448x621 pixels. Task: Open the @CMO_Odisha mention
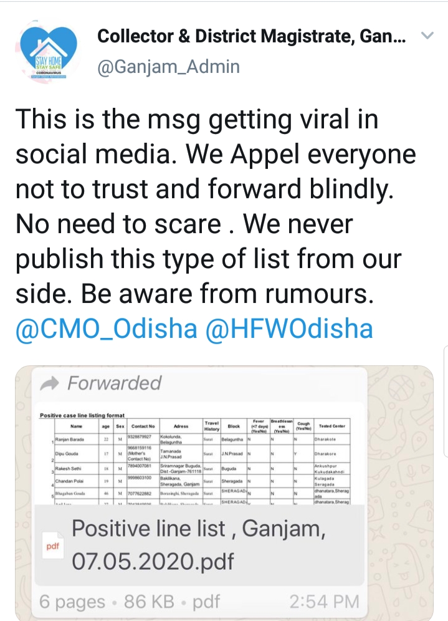point(106,329)
